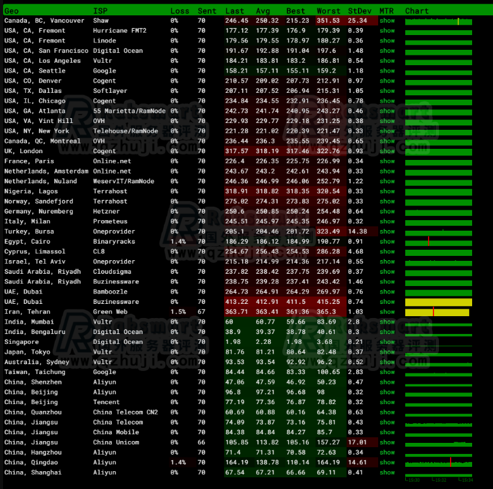Click the China Qingdao latency chart
The width and height of the screenshot is (493, 489).
coord(438,463)
